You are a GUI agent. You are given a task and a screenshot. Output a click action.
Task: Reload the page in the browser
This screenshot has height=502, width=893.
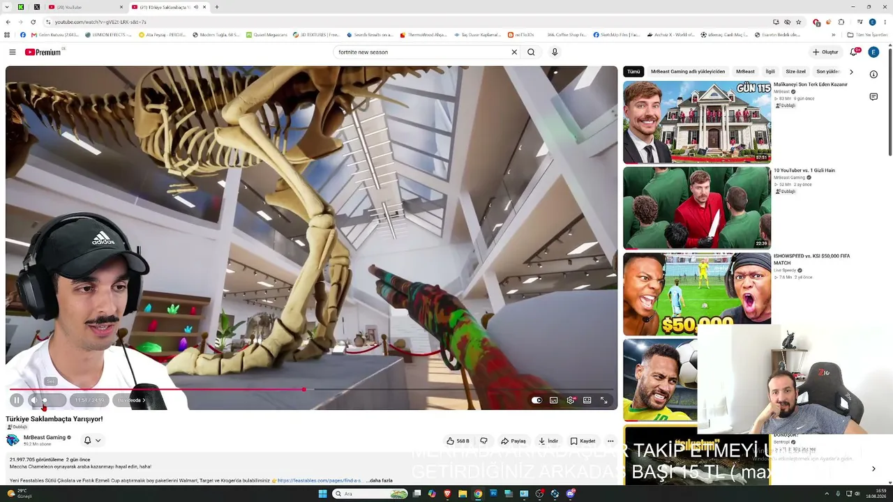click(33, 22)
